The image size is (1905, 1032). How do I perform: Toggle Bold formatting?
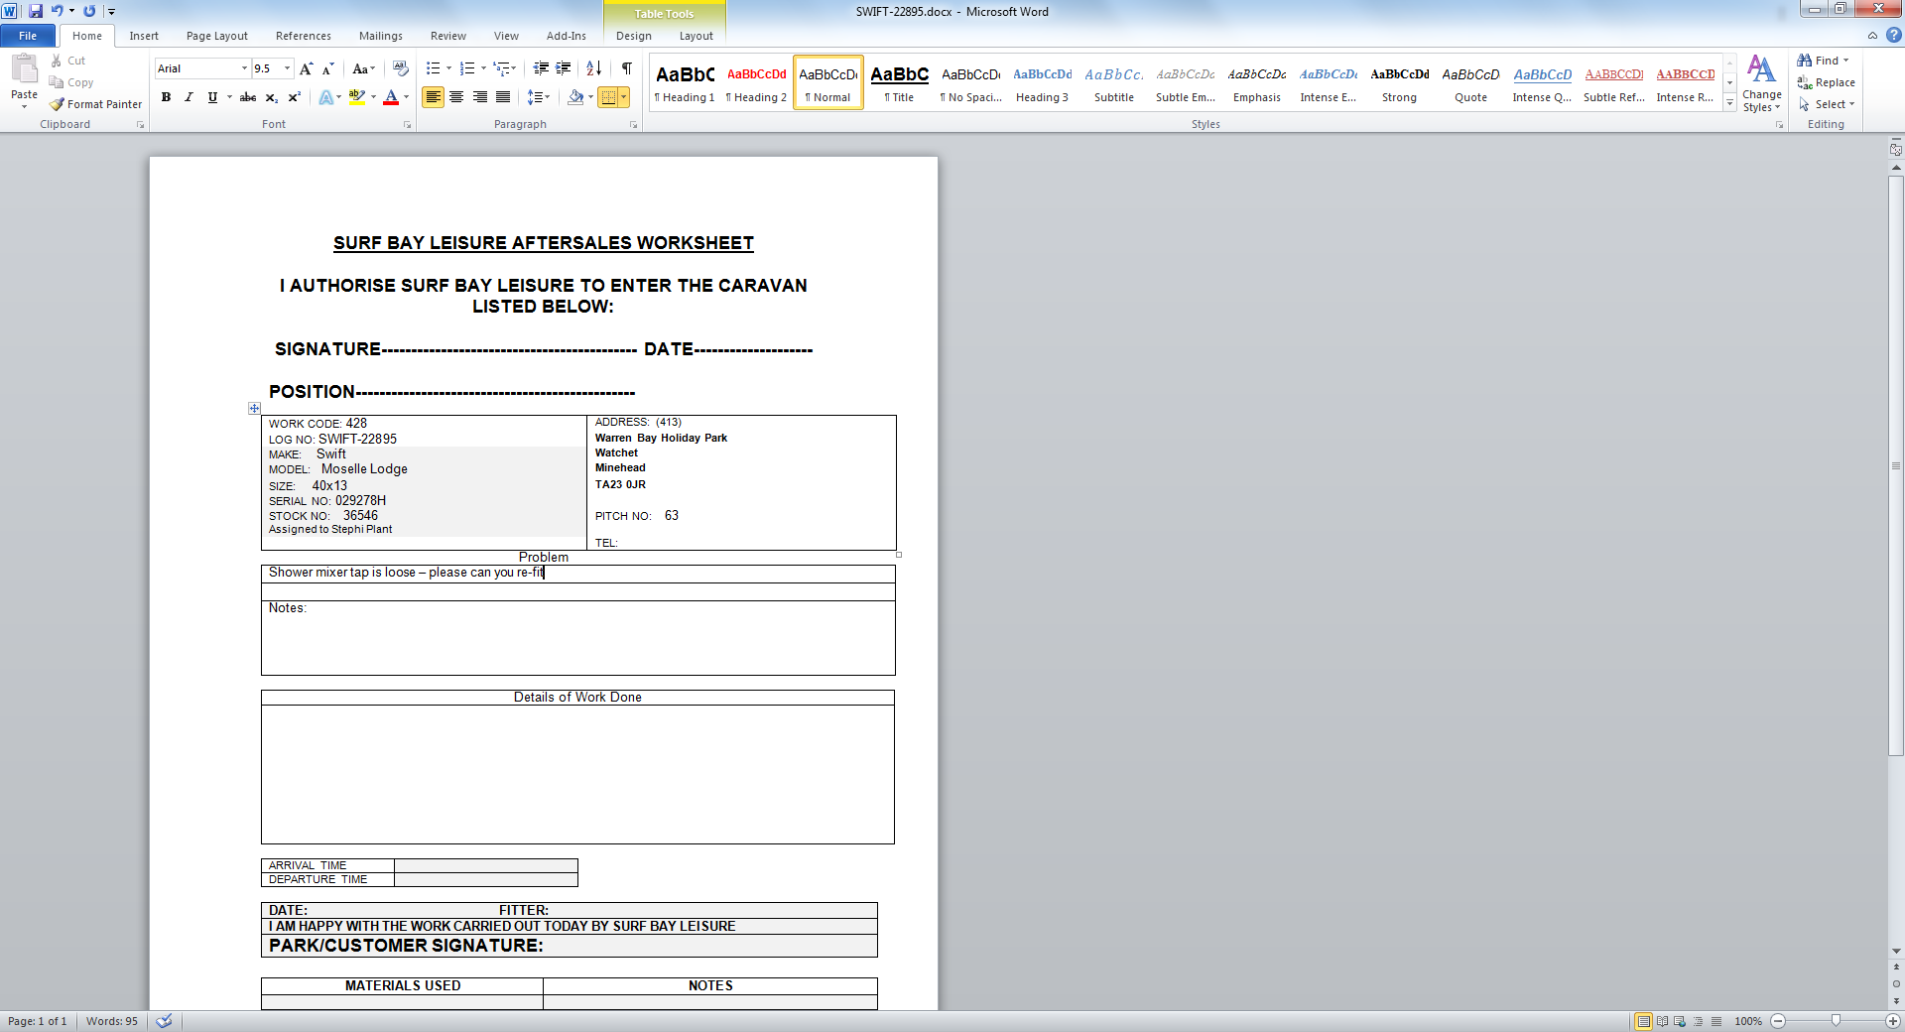click(x=166, y=97)
